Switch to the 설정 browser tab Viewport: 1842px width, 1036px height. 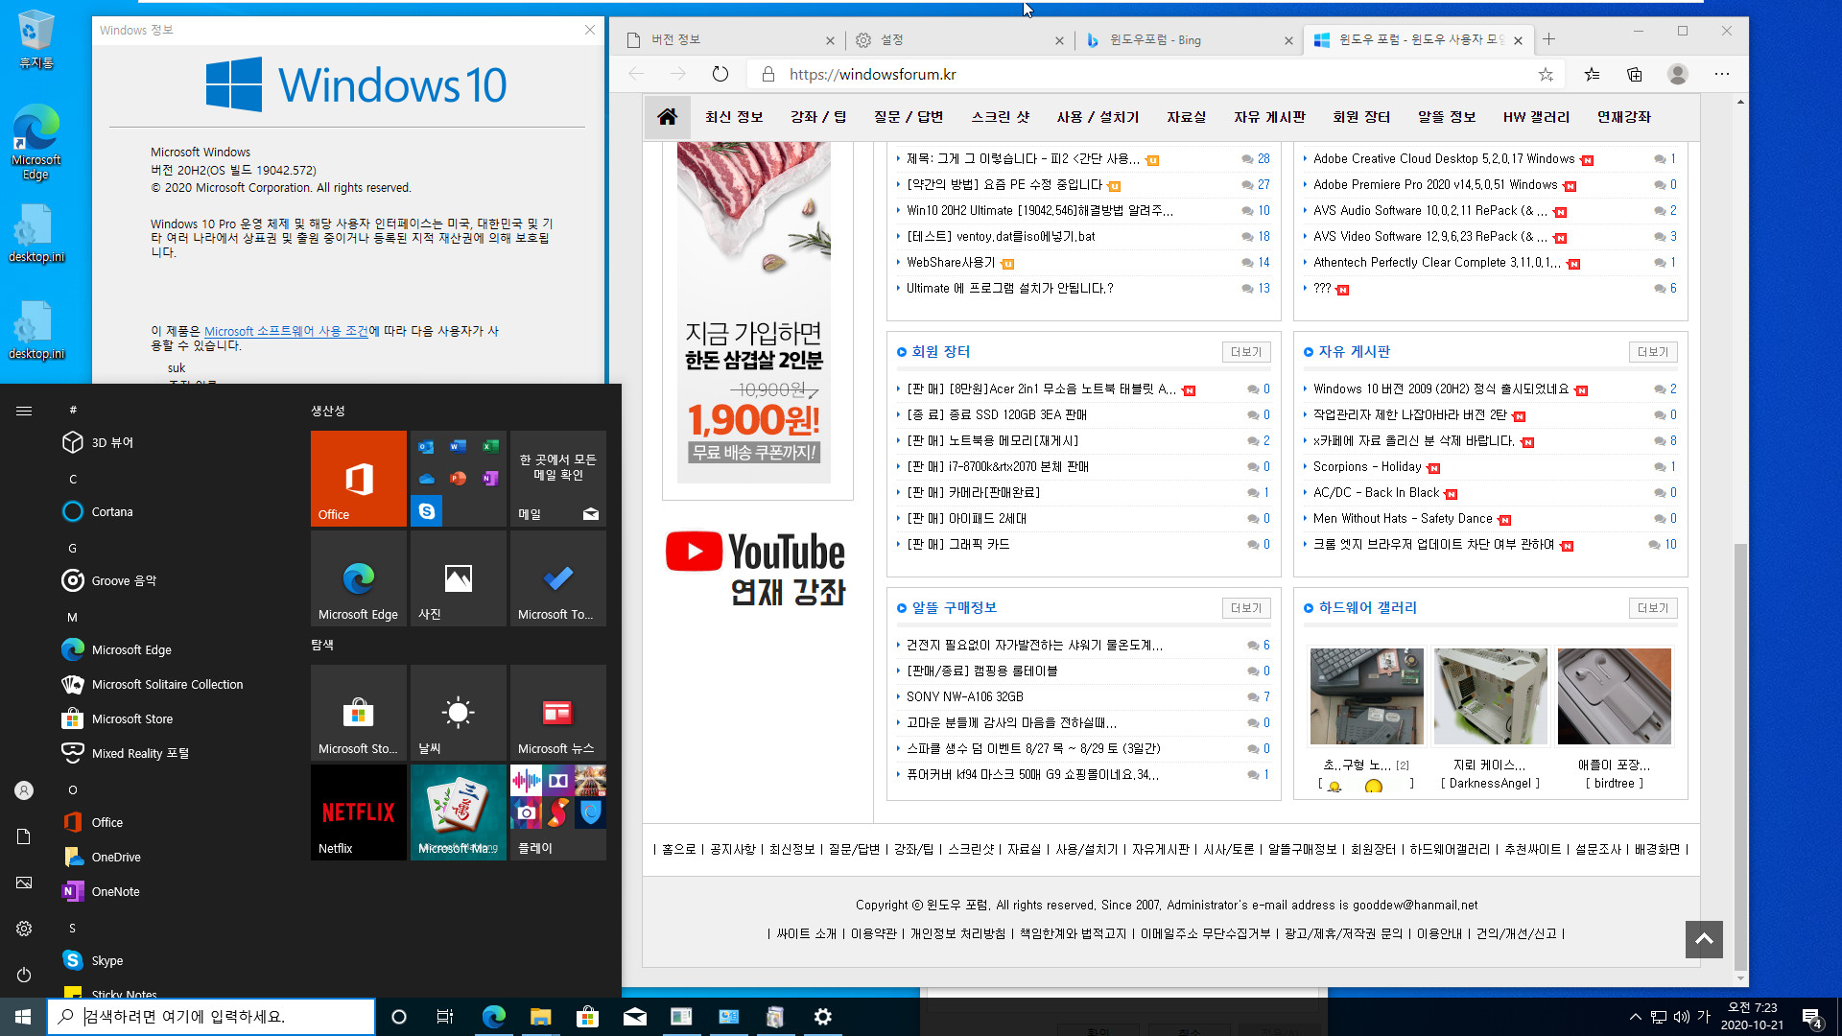[x=957, y=39]
